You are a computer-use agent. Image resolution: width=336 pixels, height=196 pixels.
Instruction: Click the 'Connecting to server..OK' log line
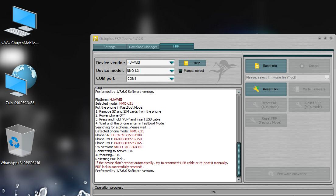pos(114,151)
